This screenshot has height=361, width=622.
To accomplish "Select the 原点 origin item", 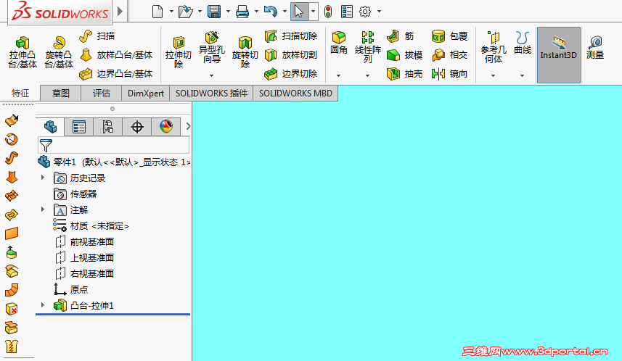I will 71,289.
